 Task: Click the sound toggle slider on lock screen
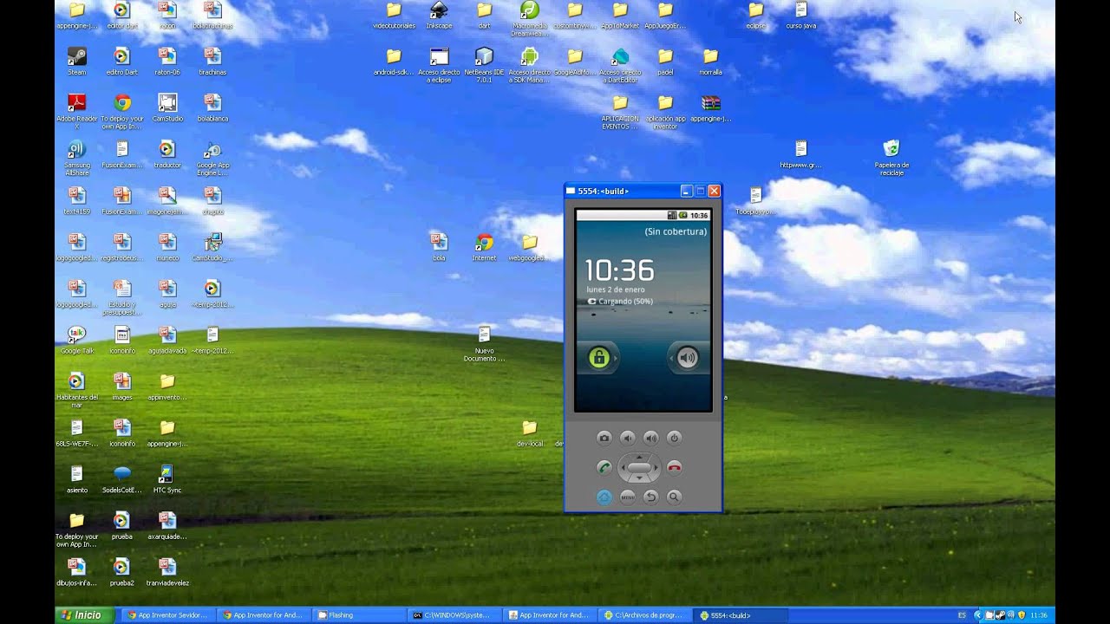click(687, 358)
